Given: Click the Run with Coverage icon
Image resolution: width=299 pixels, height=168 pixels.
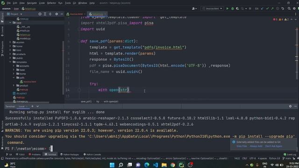Looking at the screenshot, I should (x=237, y=8).
